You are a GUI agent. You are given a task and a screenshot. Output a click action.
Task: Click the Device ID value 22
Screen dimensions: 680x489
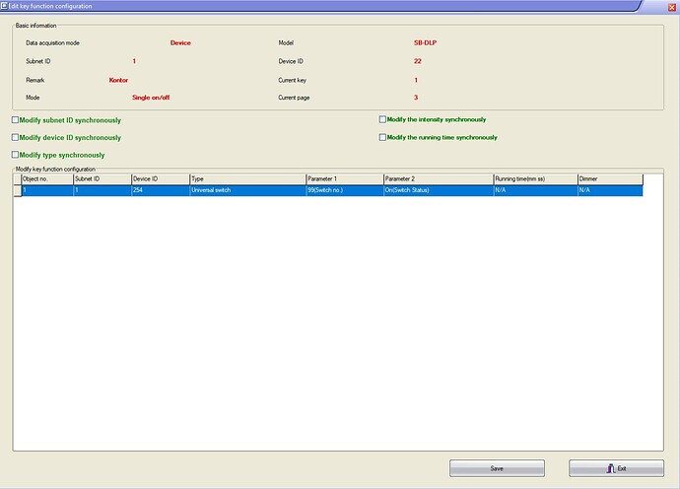[418, 61]
